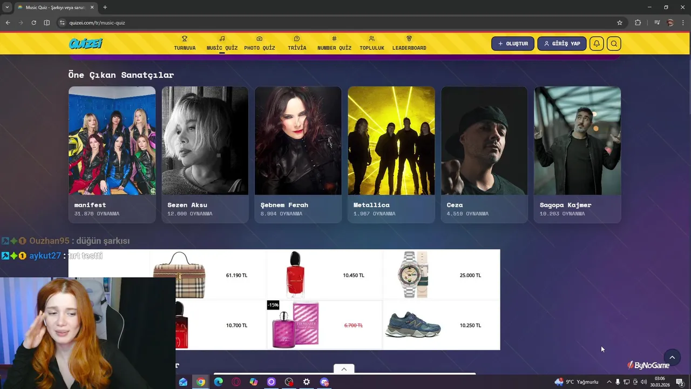
Task: Open the Sagopa Kajmer artist card
Action: click(x=578, y=155)
